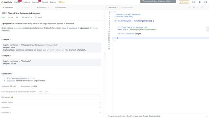The image size is (209, 118).
Task: Expand the Companies section
Action: pyautogui.click(x=51, y=97)
